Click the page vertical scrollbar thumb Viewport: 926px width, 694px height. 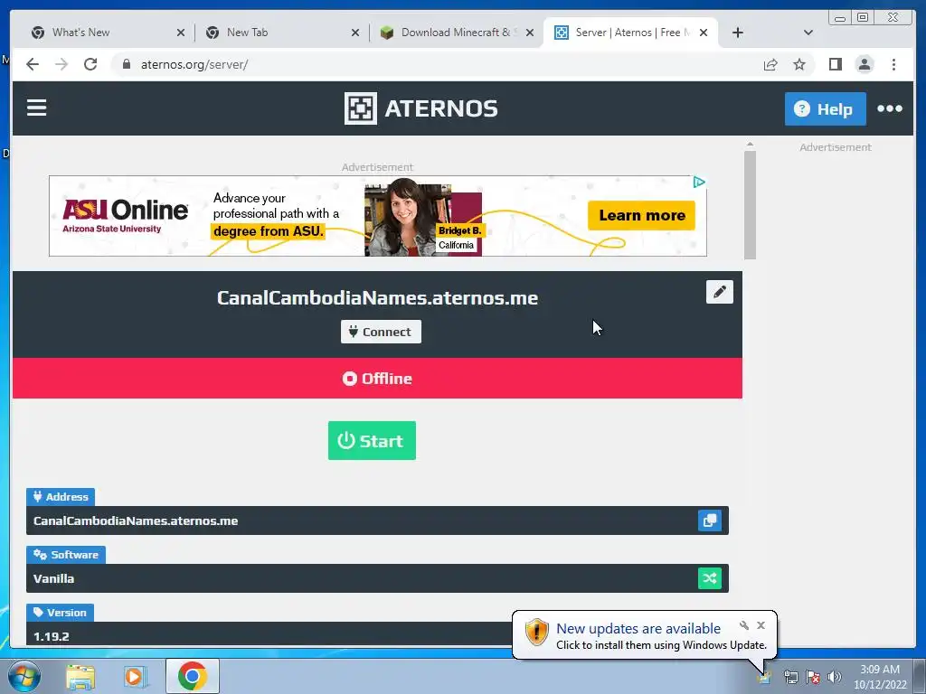(x=750, y=205)
